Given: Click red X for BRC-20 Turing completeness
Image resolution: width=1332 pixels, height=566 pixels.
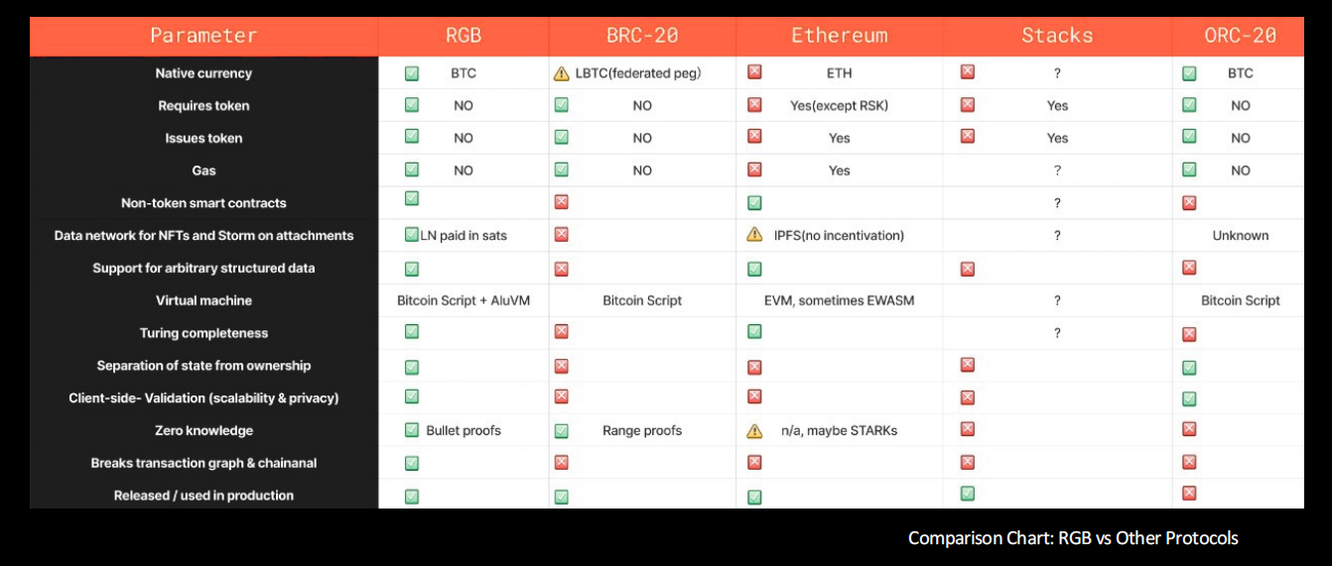Looking at the screenshot, I should pyautogui.click(x=562, y=332).
